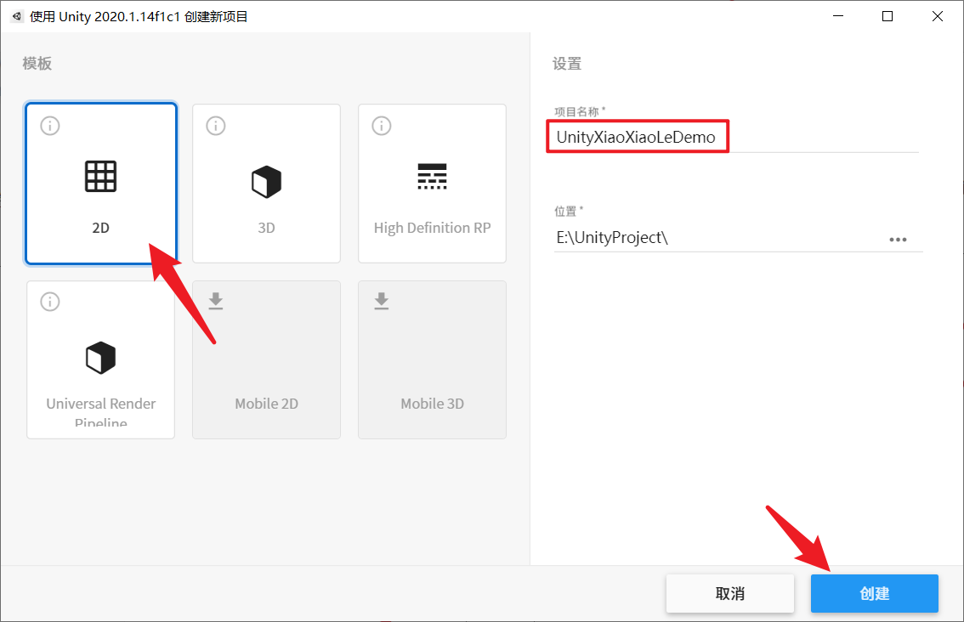Screen dimensions: 964x622
Task: Open info for the 3D template
Action: point(216,126)
